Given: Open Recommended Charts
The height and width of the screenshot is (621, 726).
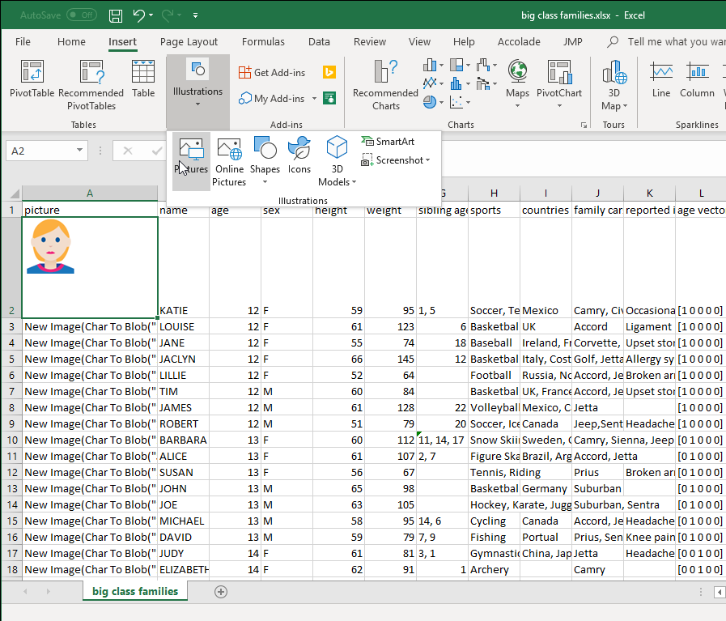Looking at the screenshot, I should pyautogui.click(x=385, y=85).
